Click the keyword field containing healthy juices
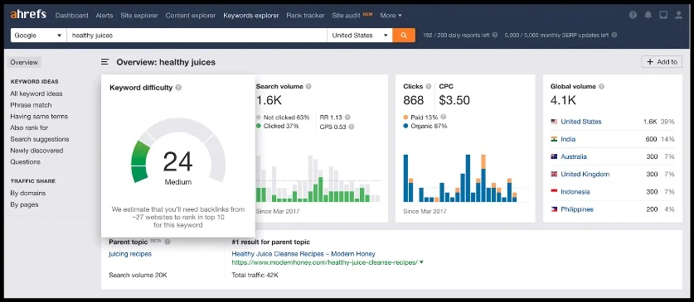Screen dimensions: 694x302 197,36
